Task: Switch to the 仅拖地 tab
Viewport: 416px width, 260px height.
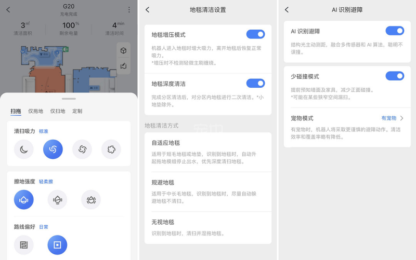Action: click(35, 111)
